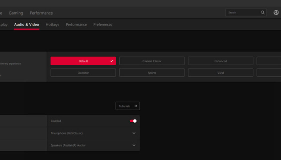Image resolution: width=281 pixels, height=160 pixels.
Task: Open the Tutorials page
Action: point(126,106)
